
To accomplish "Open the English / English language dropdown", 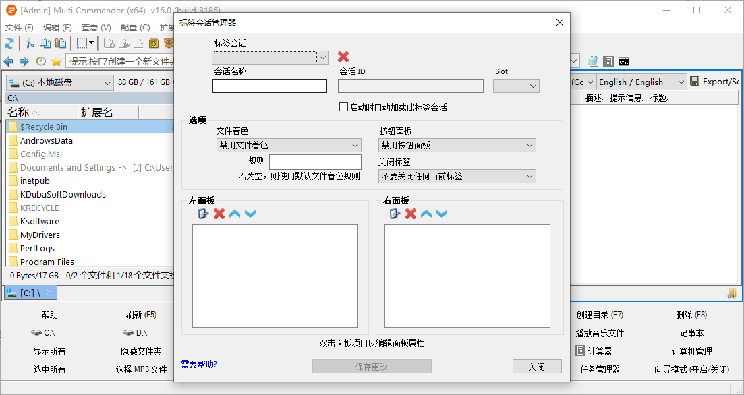I will [641, 82].
